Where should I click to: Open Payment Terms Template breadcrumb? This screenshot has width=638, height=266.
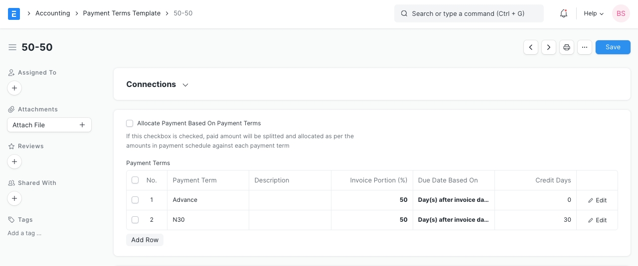click(x=122, y=13)
